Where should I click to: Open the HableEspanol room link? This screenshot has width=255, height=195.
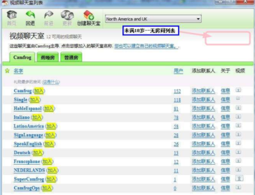[28, 109]
